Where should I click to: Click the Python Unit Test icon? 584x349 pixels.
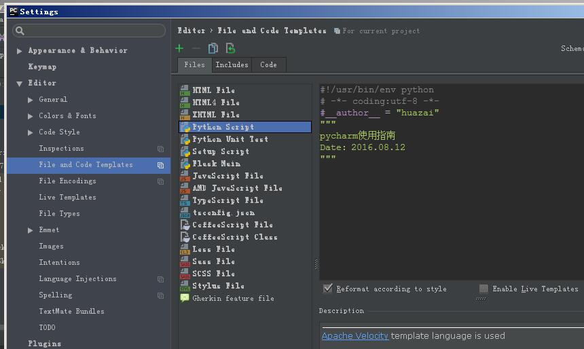coord(185,139)
